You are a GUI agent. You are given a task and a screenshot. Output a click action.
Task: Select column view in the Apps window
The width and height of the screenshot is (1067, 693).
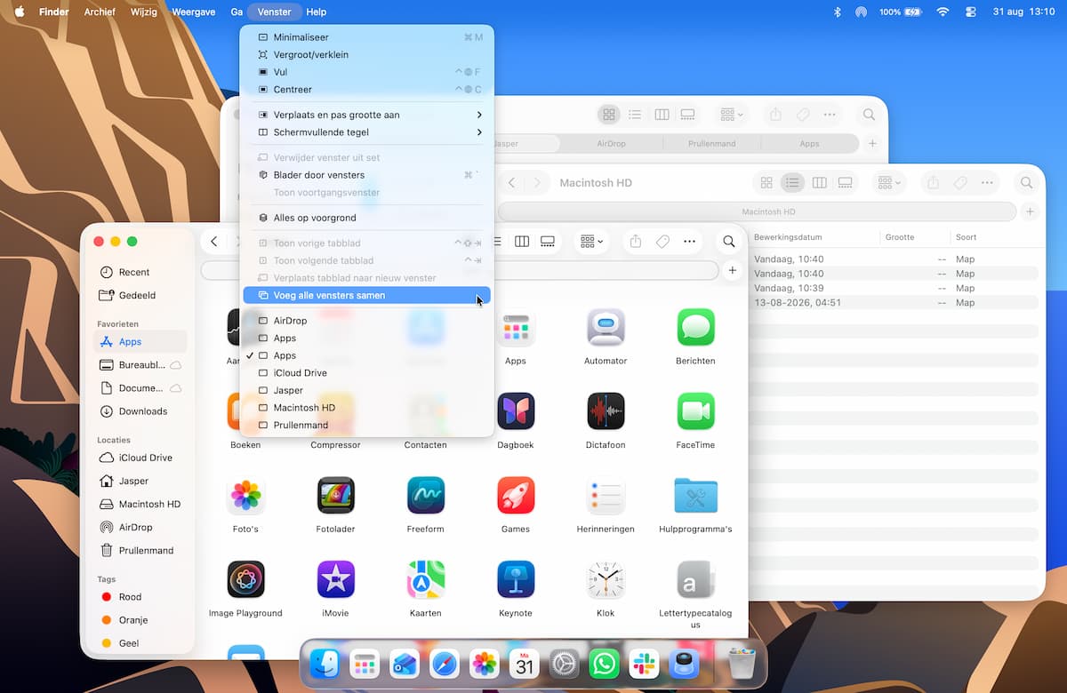(522, 242)
